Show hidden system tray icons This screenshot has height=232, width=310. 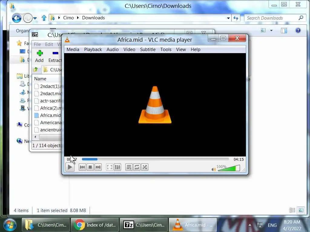click(x=250, y=225)
